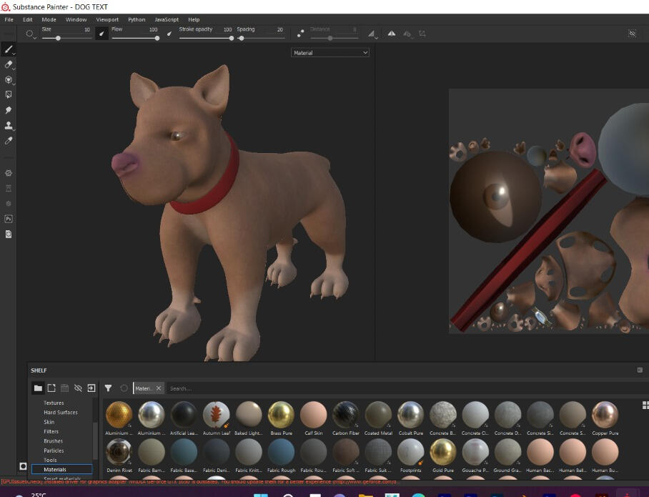Viewport: 649px width, 497px height.
Task: Open the brush shape preset dropdown
Action: pos(30,34)
